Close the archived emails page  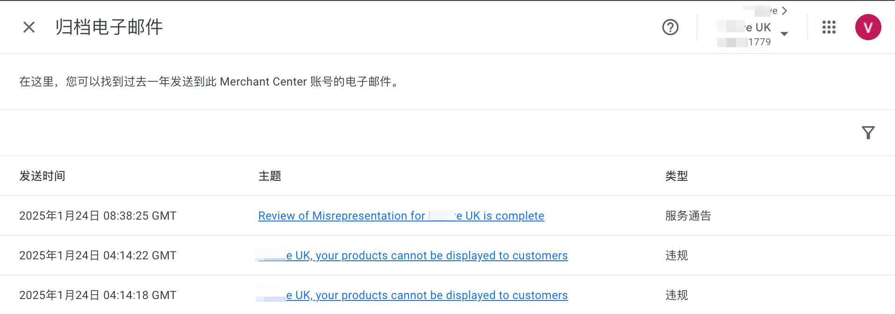29,27
